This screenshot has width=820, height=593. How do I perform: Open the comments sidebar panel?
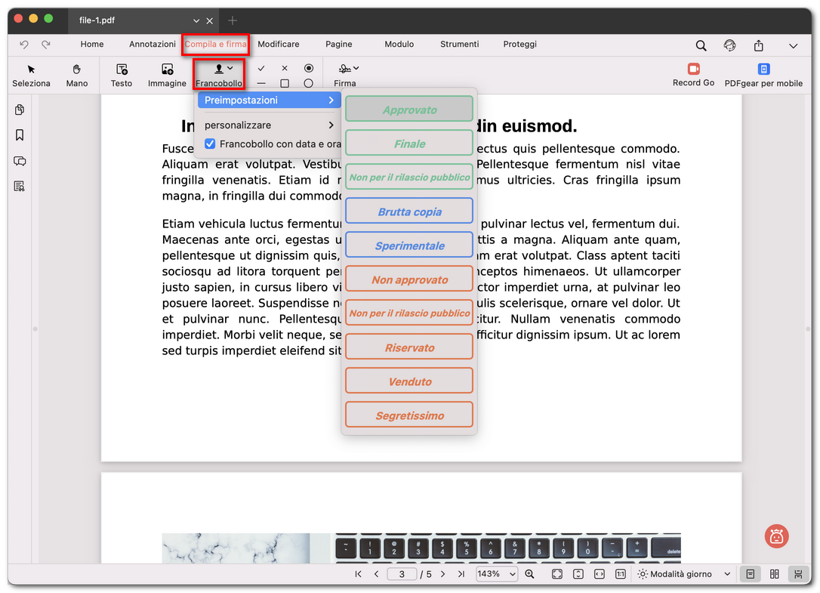point(20,161)
